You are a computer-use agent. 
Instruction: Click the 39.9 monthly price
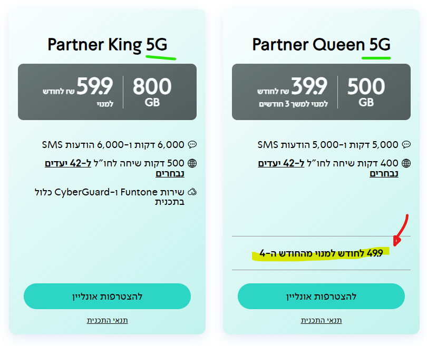coord(309,87)
